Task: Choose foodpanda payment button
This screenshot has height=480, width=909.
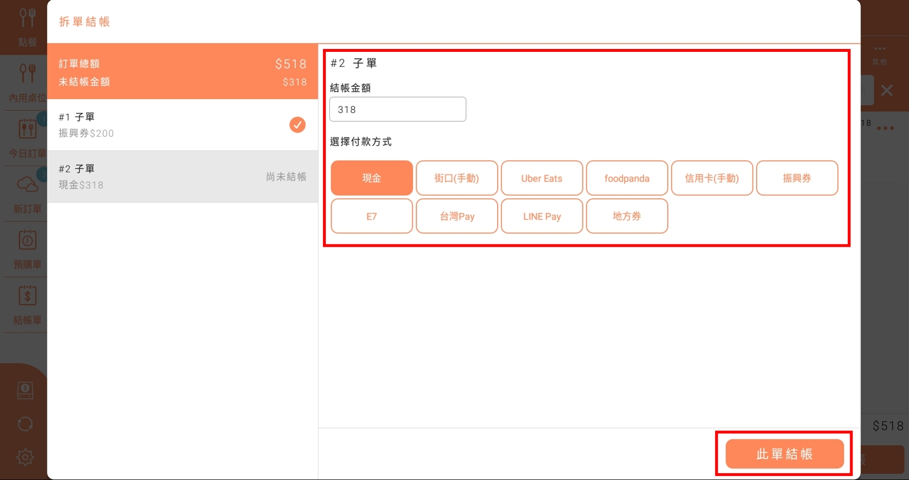Action: point(626,178)
